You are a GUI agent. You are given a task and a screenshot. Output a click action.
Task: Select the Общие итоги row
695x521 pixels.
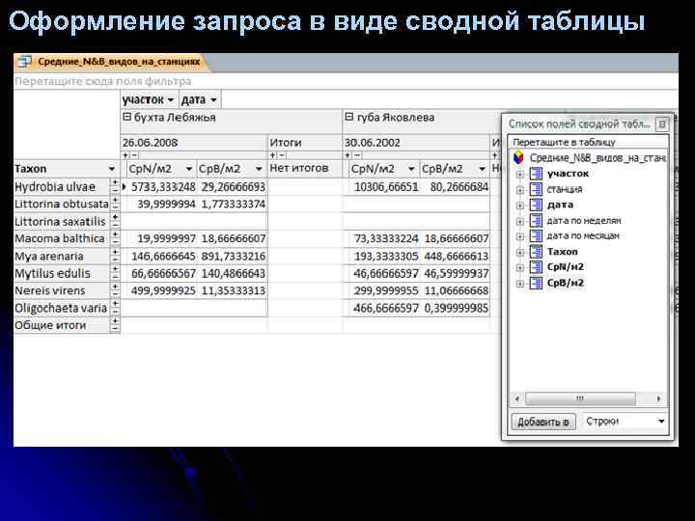click(62, 325)
